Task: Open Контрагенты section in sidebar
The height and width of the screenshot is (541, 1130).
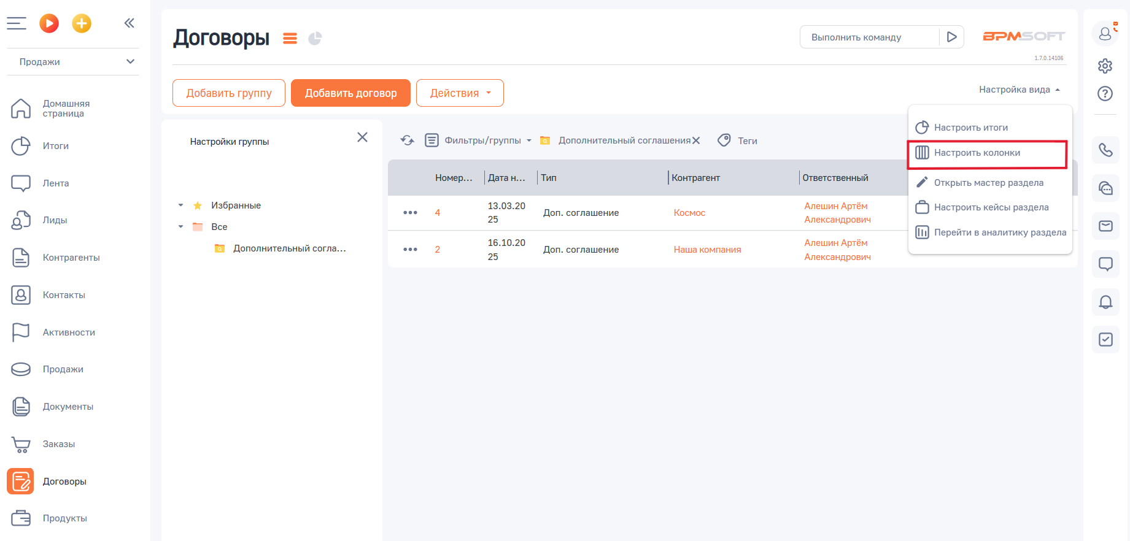Action: click(71, 258)
